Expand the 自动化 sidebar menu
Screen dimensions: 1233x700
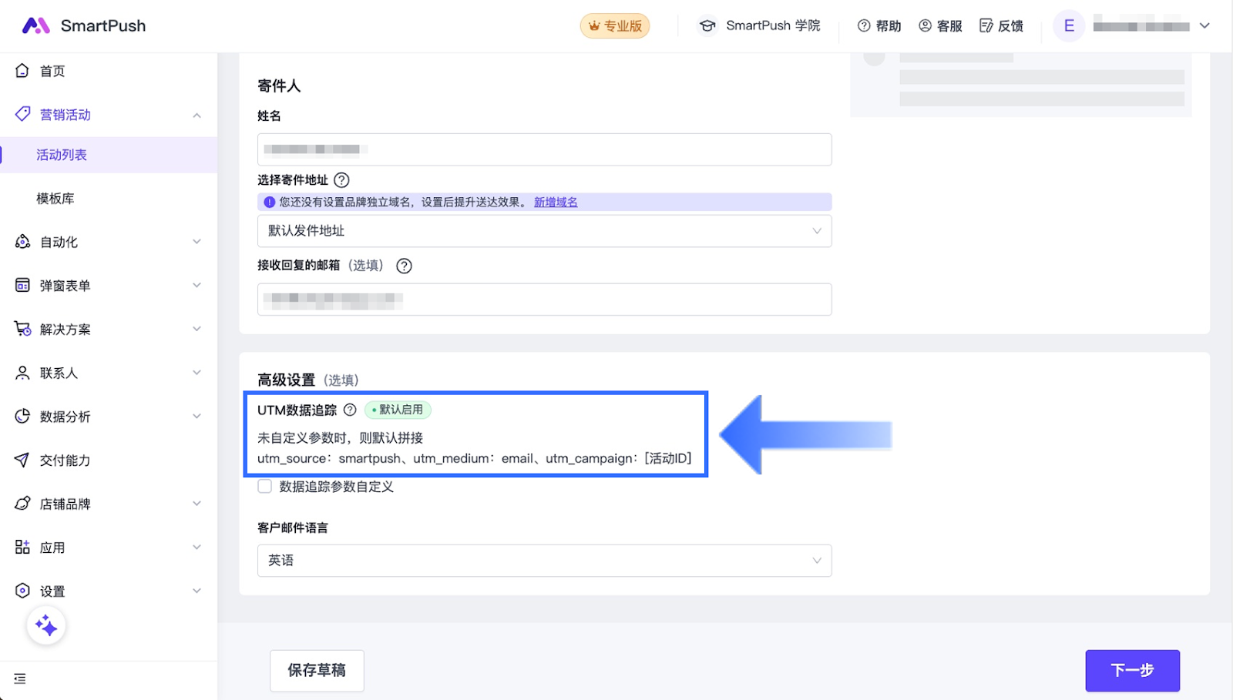tap(108, 242)
